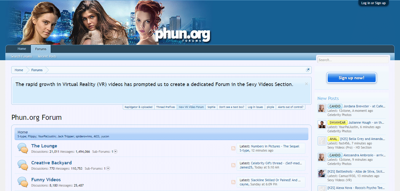This screenshot has height=191, width=400.
Task: Open avatar next to Alessandra Ambrosio post
Action: [x=322, y=157]
